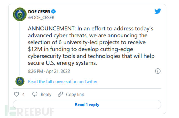The image size is (179, 118).
Task: Click the small DOE avatar beside conversation link
Action: click(20, 82)
